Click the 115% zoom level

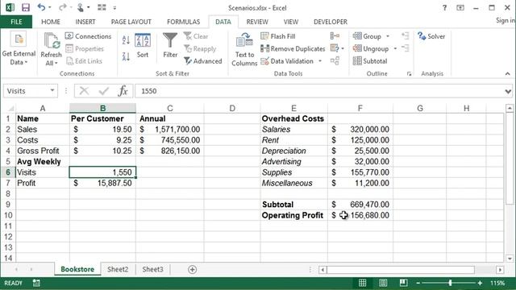(x=497, y=283)
